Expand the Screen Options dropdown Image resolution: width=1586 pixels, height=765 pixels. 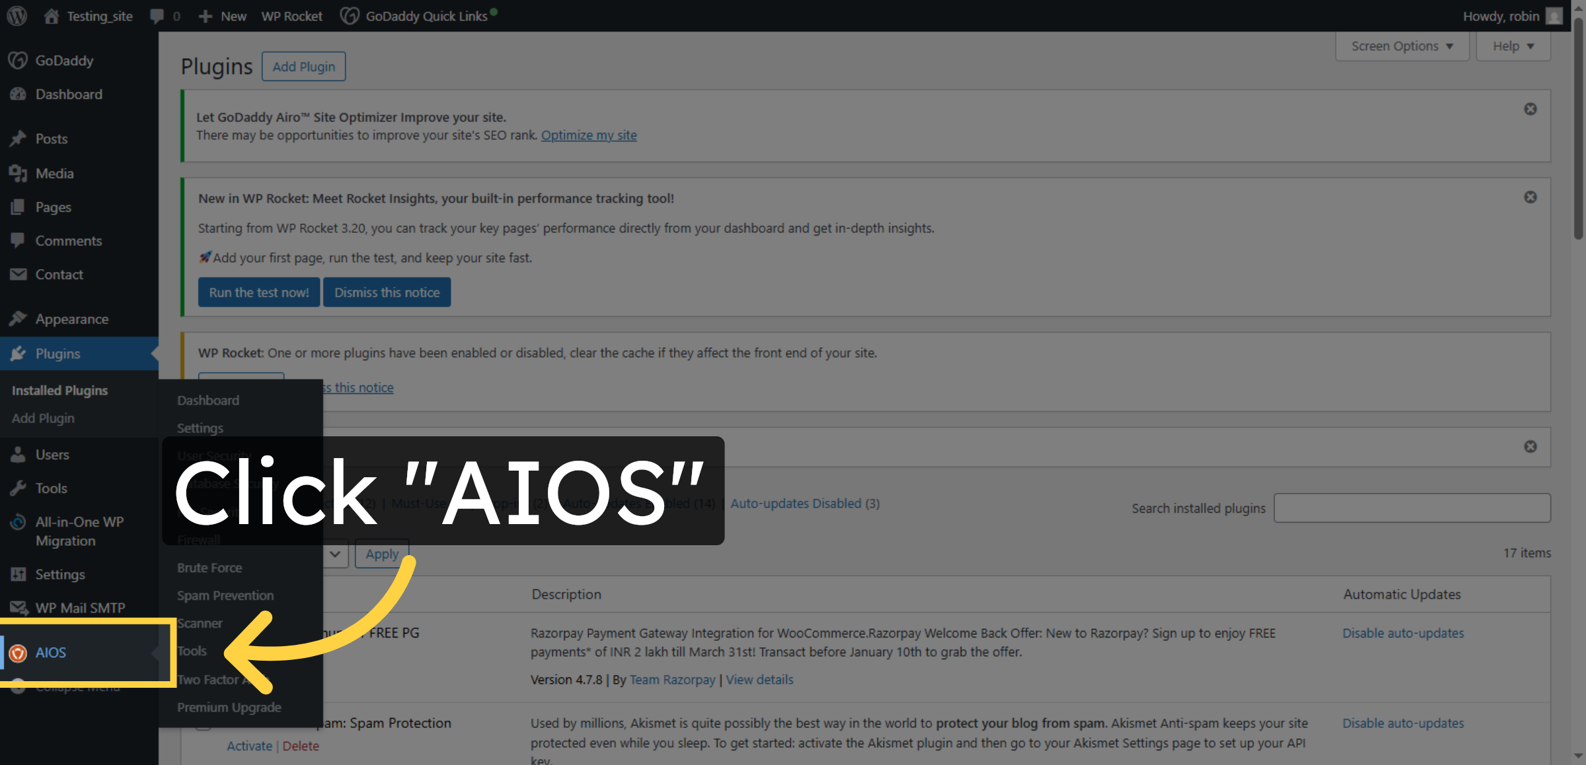1401,46
